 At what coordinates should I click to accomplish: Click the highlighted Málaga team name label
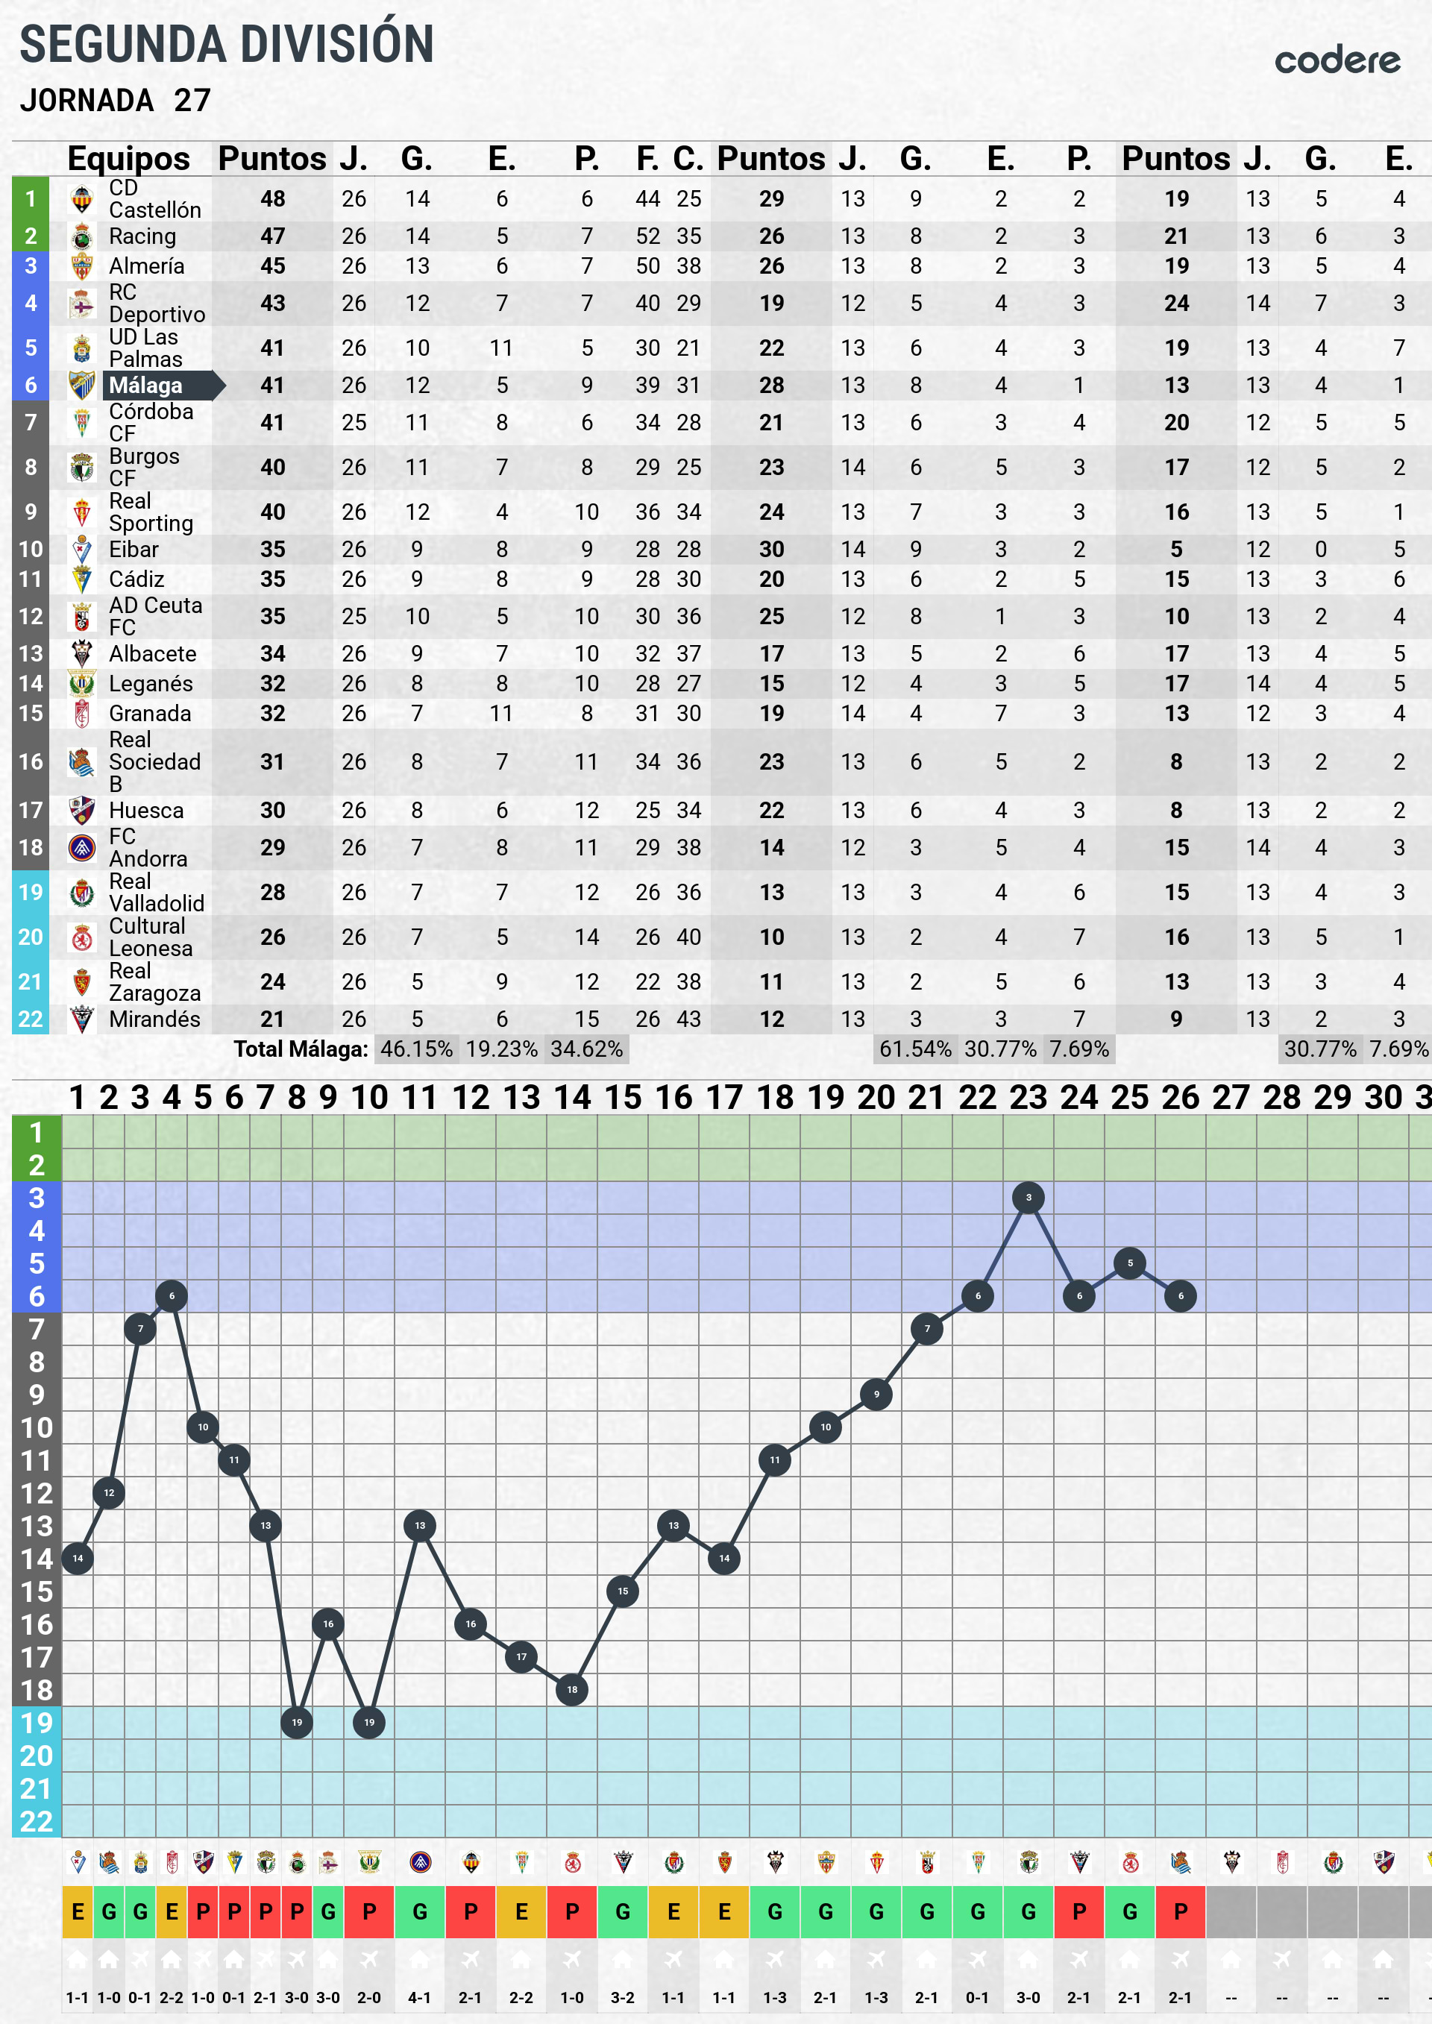(x=145, y=386)
